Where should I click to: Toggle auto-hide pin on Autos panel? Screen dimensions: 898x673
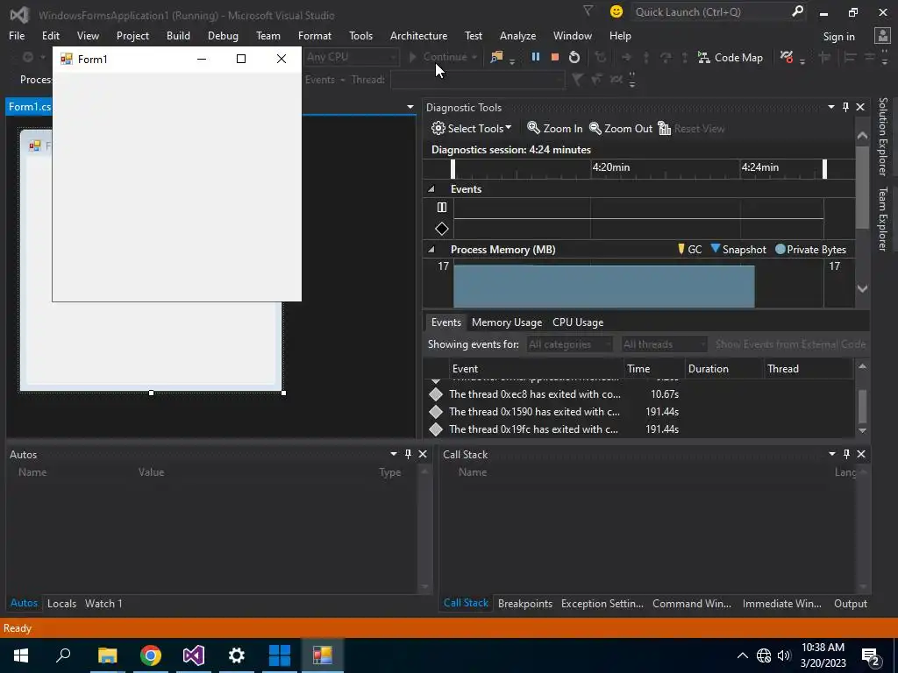pyautogui.click(x=408, y=454)
